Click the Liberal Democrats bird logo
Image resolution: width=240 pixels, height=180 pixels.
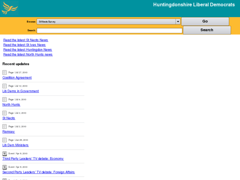pos(9,8)
